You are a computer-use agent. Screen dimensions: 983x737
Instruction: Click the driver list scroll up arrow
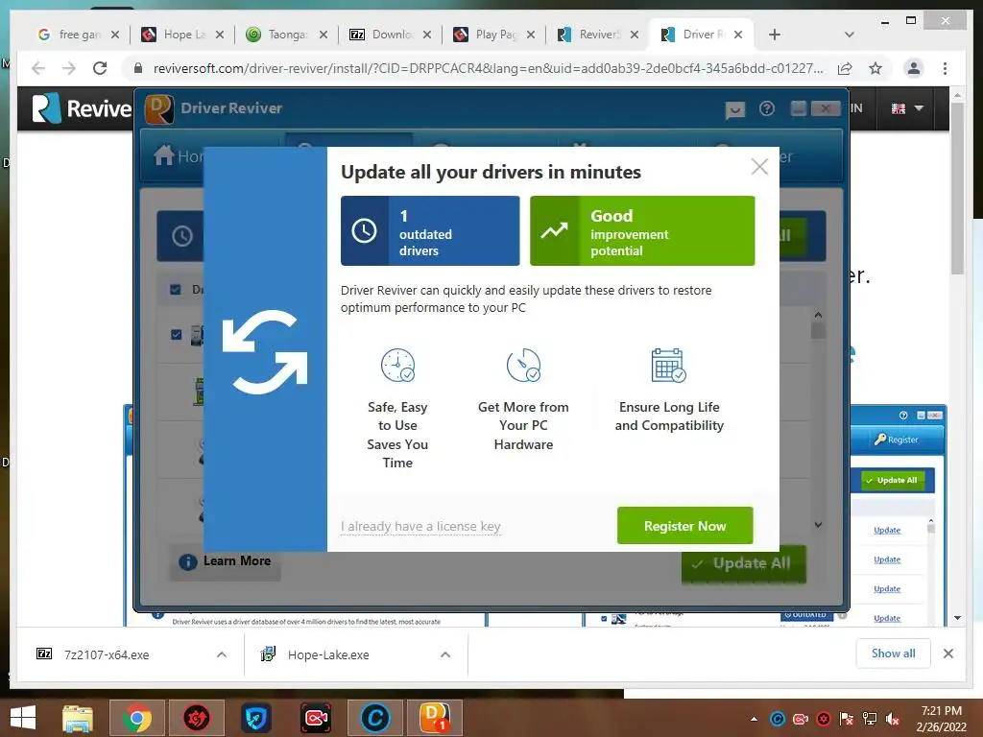pyautogui.click(x=818, y=315)
